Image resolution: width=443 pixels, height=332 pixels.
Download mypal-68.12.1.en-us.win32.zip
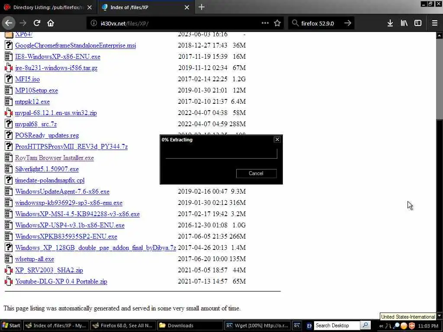tap(56, 113)
